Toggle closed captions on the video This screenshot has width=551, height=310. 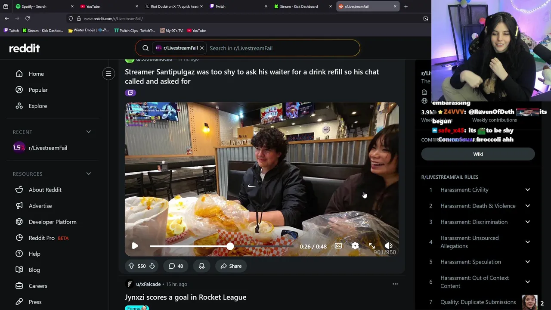[338, 246]
